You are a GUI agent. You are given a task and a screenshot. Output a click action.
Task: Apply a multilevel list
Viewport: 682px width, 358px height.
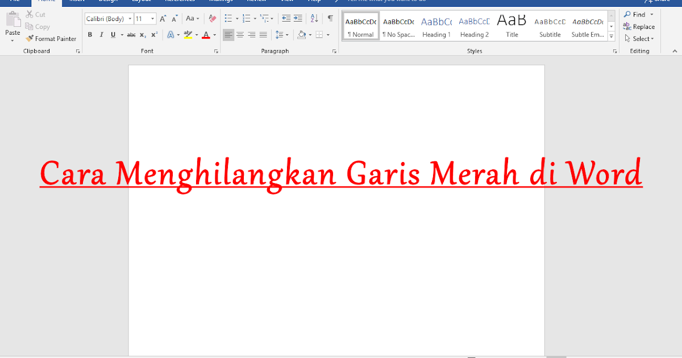point(264,19)
